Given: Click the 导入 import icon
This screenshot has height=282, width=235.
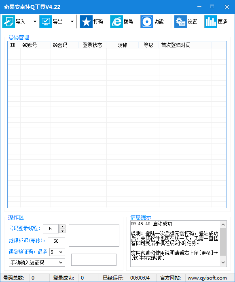Looking at the screenshot, I should tap(8, 21).
